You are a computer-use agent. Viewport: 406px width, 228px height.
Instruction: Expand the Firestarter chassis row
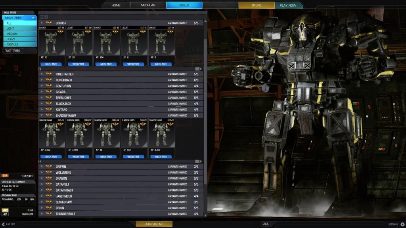(x=42, y=74)
